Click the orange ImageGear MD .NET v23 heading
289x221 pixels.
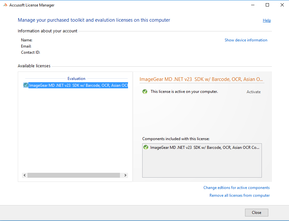tap(201, 79)
